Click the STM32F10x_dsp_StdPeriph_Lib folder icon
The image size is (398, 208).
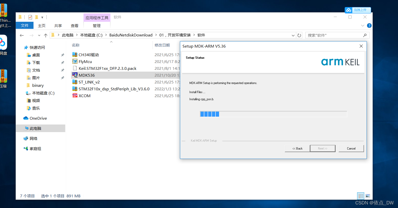[75, 89]
